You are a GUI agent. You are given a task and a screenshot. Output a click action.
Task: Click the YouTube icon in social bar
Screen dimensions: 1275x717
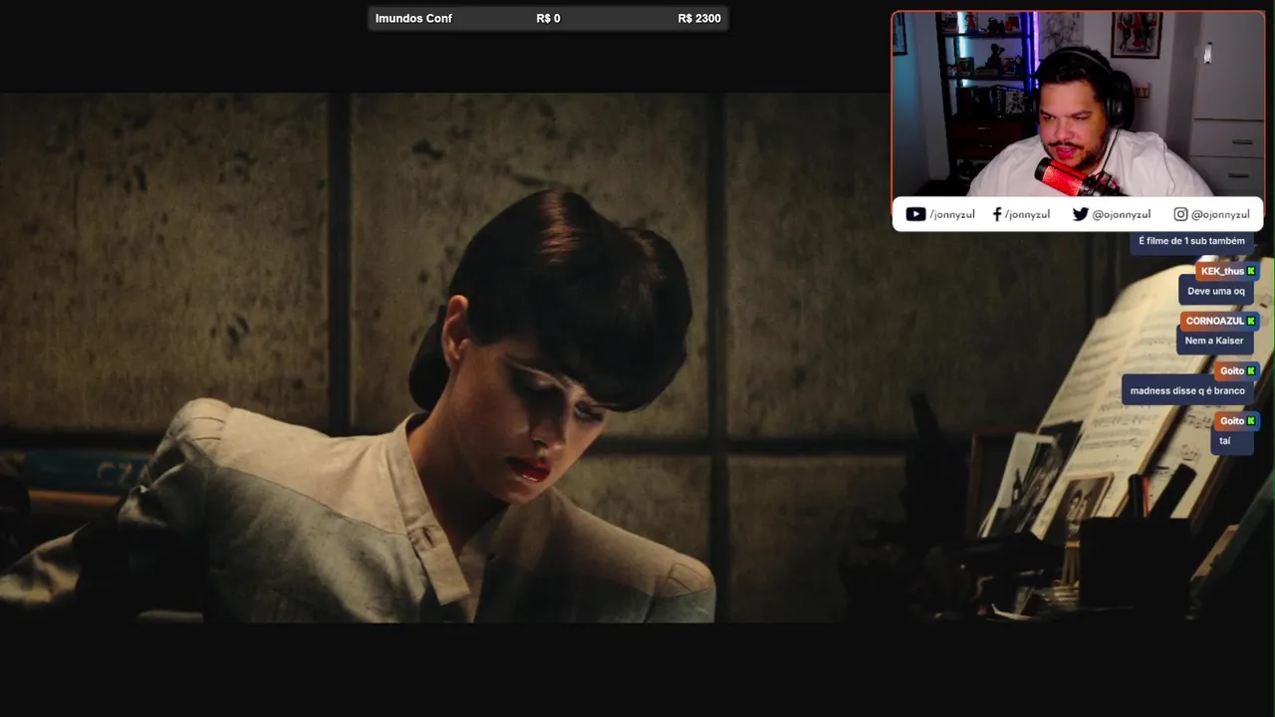click(915, 214)
